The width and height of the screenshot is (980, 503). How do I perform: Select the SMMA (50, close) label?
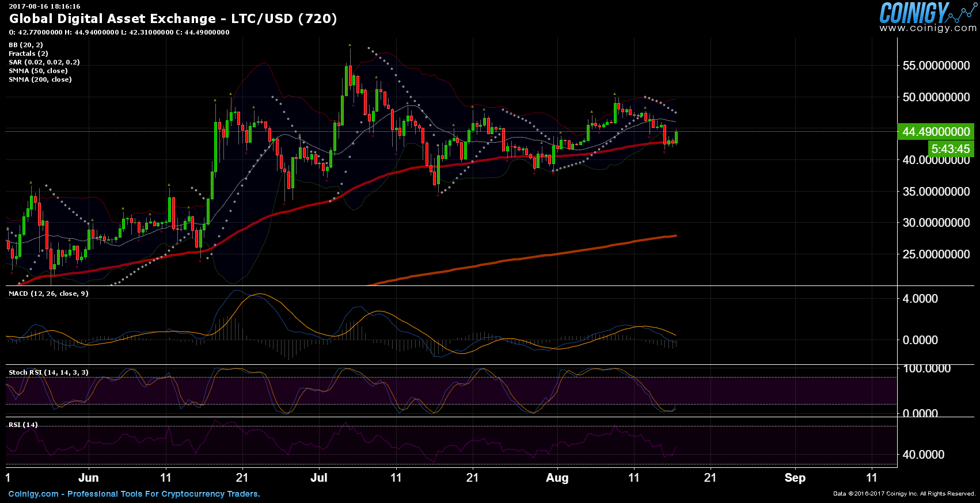[38, 71]
